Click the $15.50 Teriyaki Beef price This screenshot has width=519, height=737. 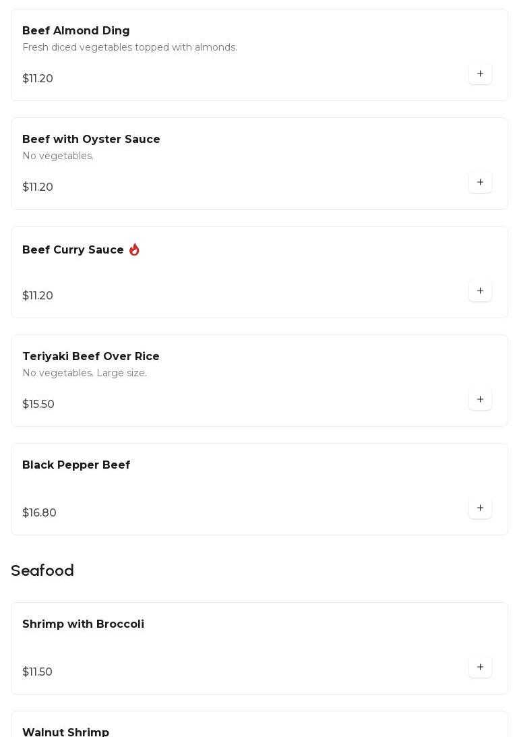(38, 405)
